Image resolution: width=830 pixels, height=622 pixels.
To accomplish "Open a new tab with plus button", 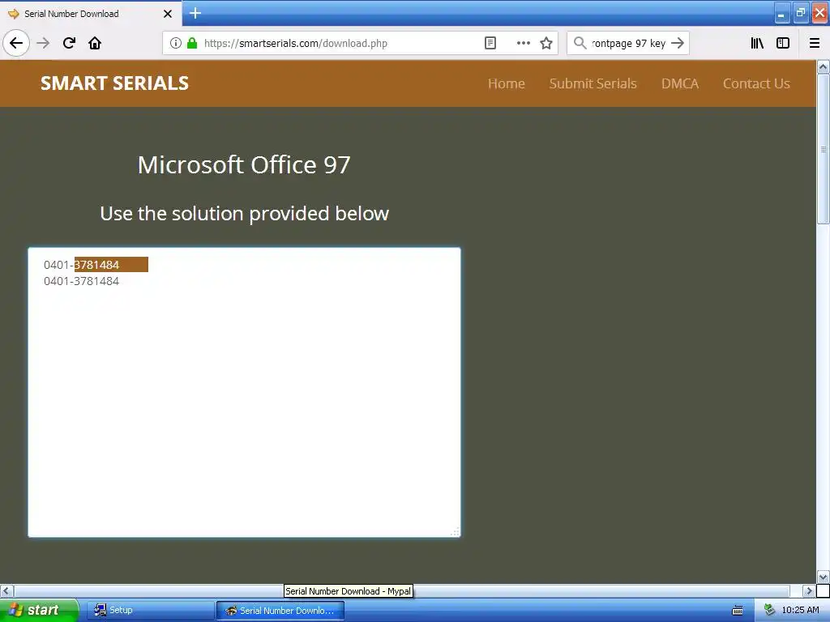I will click(x=195, y=13).
